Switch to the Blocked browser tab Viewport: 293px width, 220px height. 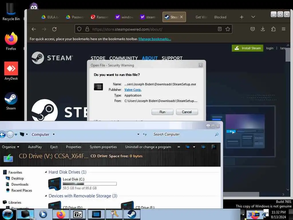(x=220, y=17)
